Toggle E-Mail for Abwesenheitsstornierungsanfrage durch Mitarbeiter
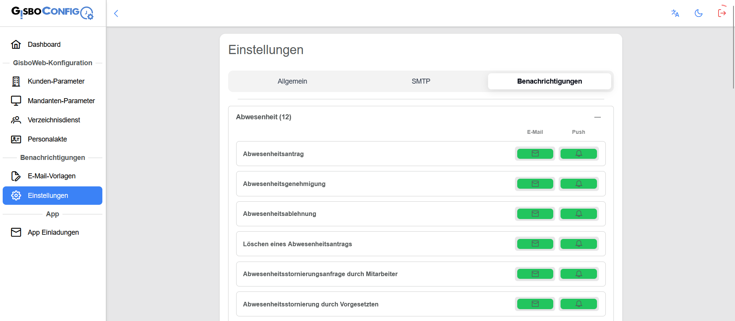This screenshot has height=321, width=735. coord(535,274)
